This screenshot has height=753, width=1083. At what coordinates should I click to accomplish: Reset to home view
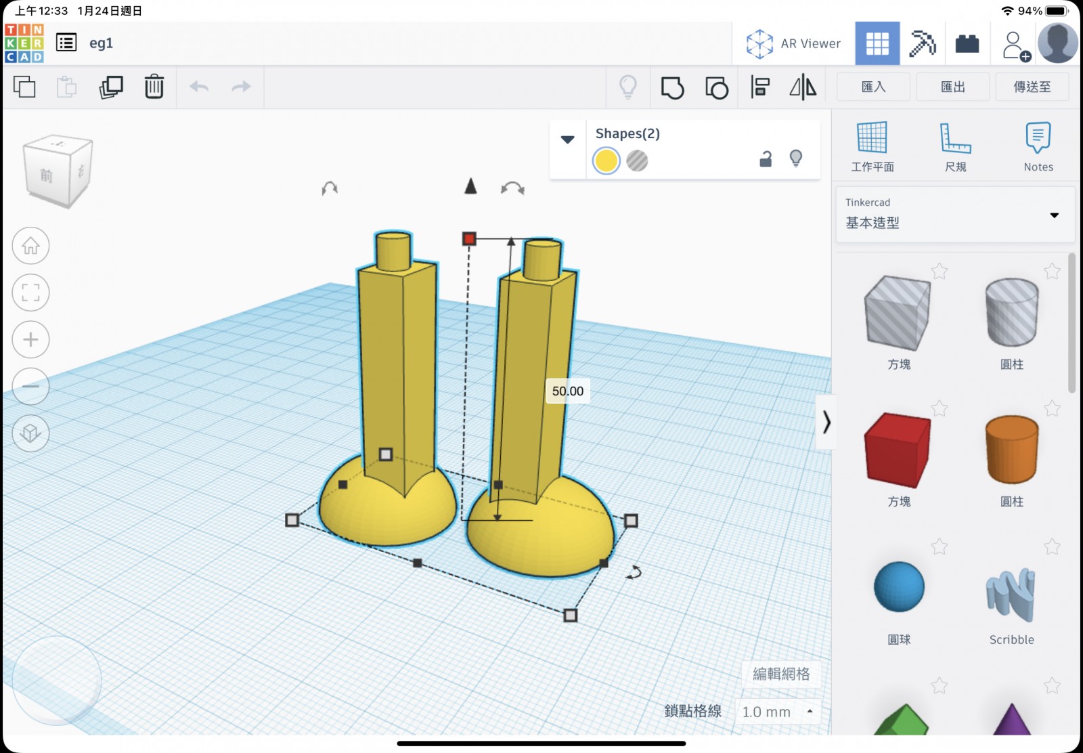(x=30, y=246)
